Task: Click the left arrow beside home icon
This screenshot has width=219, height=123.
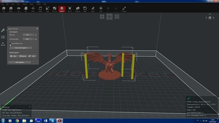Action: tap(206, 18)
